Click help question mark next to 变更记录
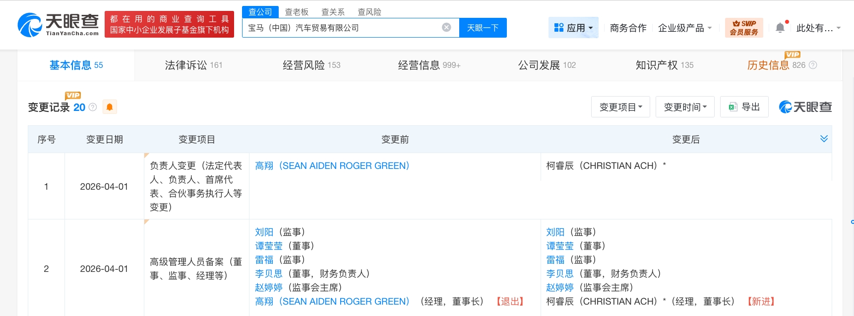Screen dimensions: 854x316 tap(93, 107)
